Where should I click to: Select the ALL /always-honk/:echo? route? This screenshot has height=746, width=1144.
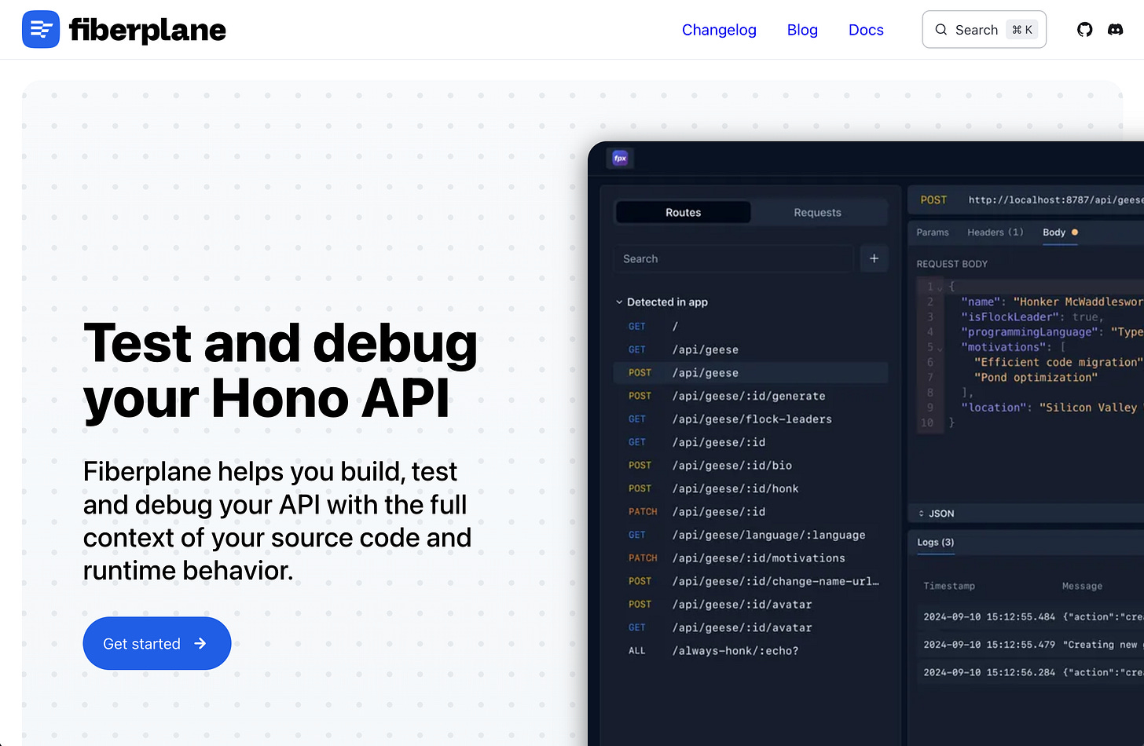point(750,651)
